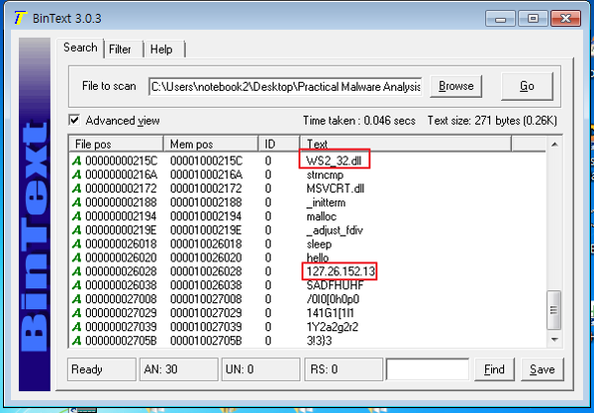Select the strncmp text entry
The height and width of the screenshot is (413, 595).
[x=325, y=175]
